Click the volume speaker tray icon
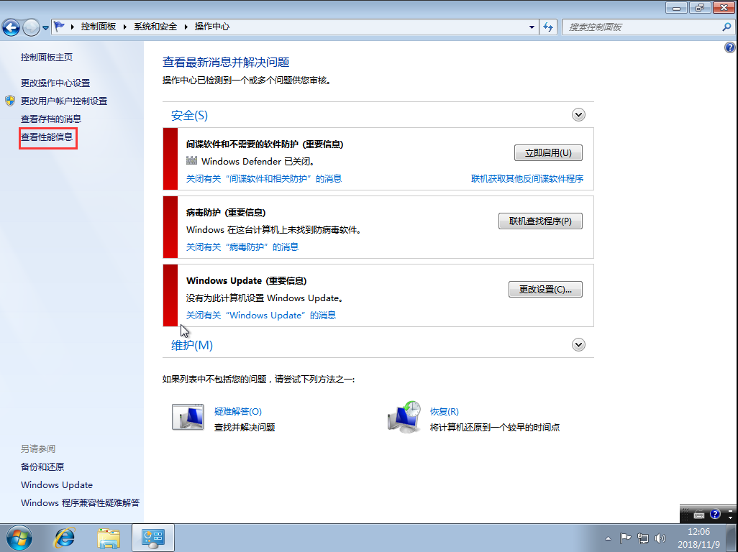The height and width of the screenshot is (552, 738). click(660, 538)
